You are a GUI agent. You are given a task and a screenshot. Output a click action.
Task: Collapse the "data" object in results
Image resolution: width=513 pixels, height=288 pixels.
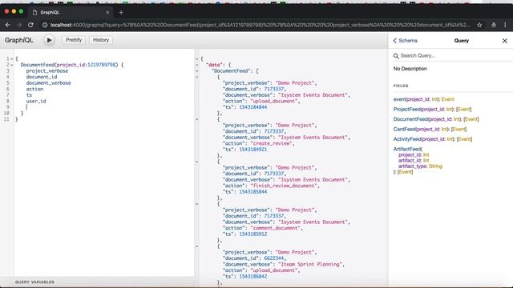tap(197, 65)
